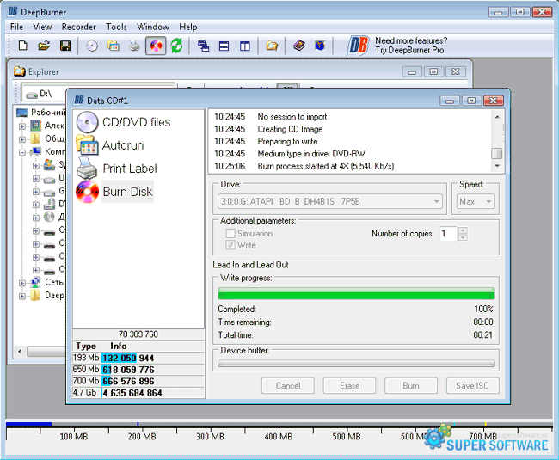
Task: Click Explorer horizontal scroll left arrow
Action: (x=20, y=352)
